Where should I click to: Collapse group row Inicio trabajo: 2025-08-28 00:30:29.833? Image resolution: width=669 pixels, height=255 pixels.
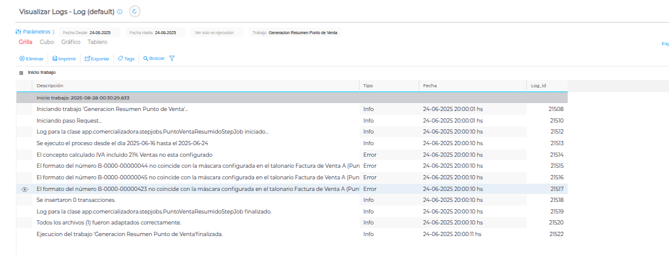(292, 98)
